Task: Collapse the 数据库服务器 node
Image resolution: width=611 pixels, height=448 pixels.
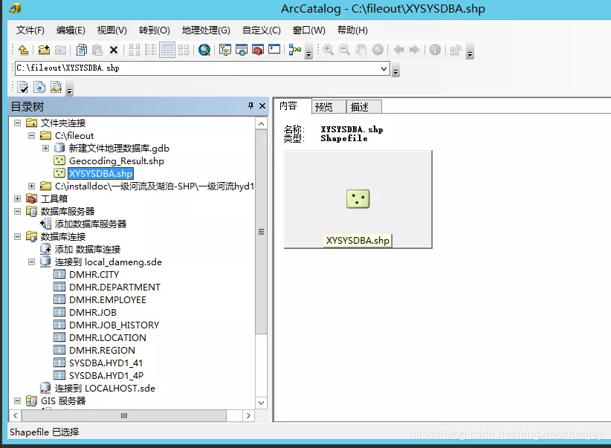Action: click(18, 211)
